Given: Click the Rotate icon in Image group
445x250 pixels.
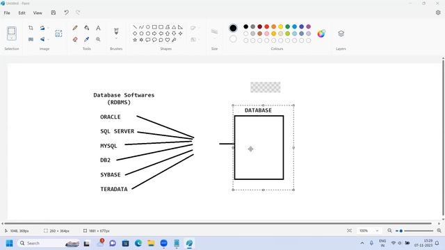Looking at the screenshot, I should 42,28.
